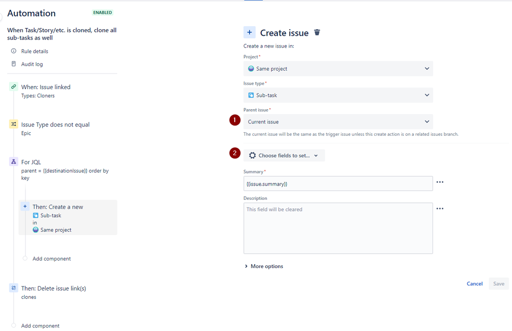Click the Same project avatar in rule sidebar

pos(35,230)
